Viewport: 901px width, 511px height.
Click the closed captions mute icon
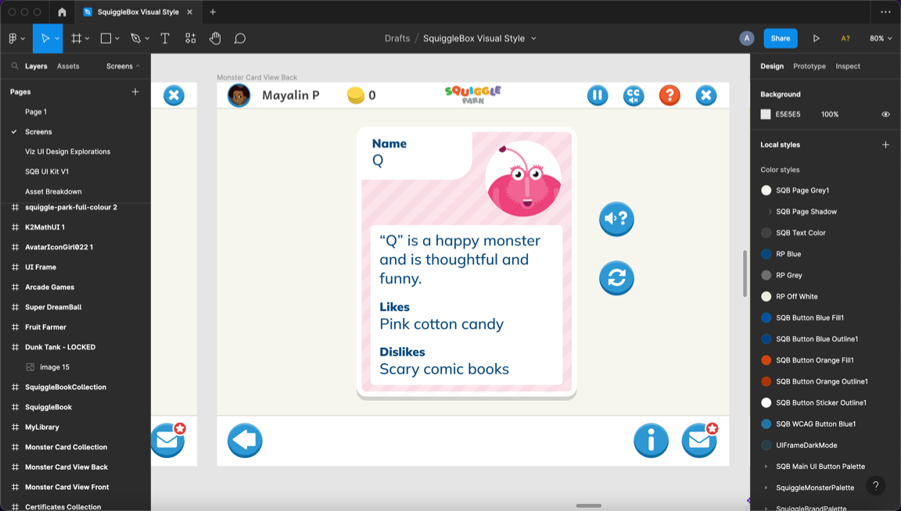(x=634, y=95)
